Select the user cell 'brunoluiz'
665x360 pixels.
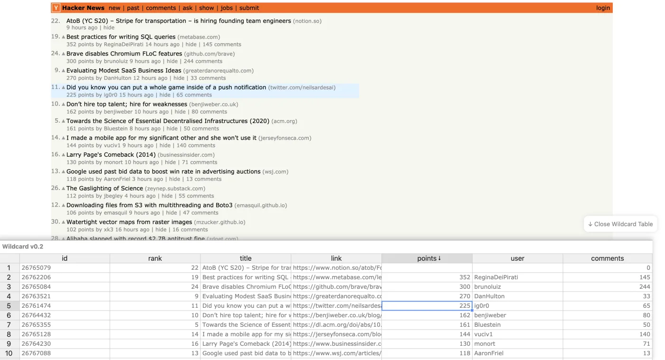[x=517, y=287]
